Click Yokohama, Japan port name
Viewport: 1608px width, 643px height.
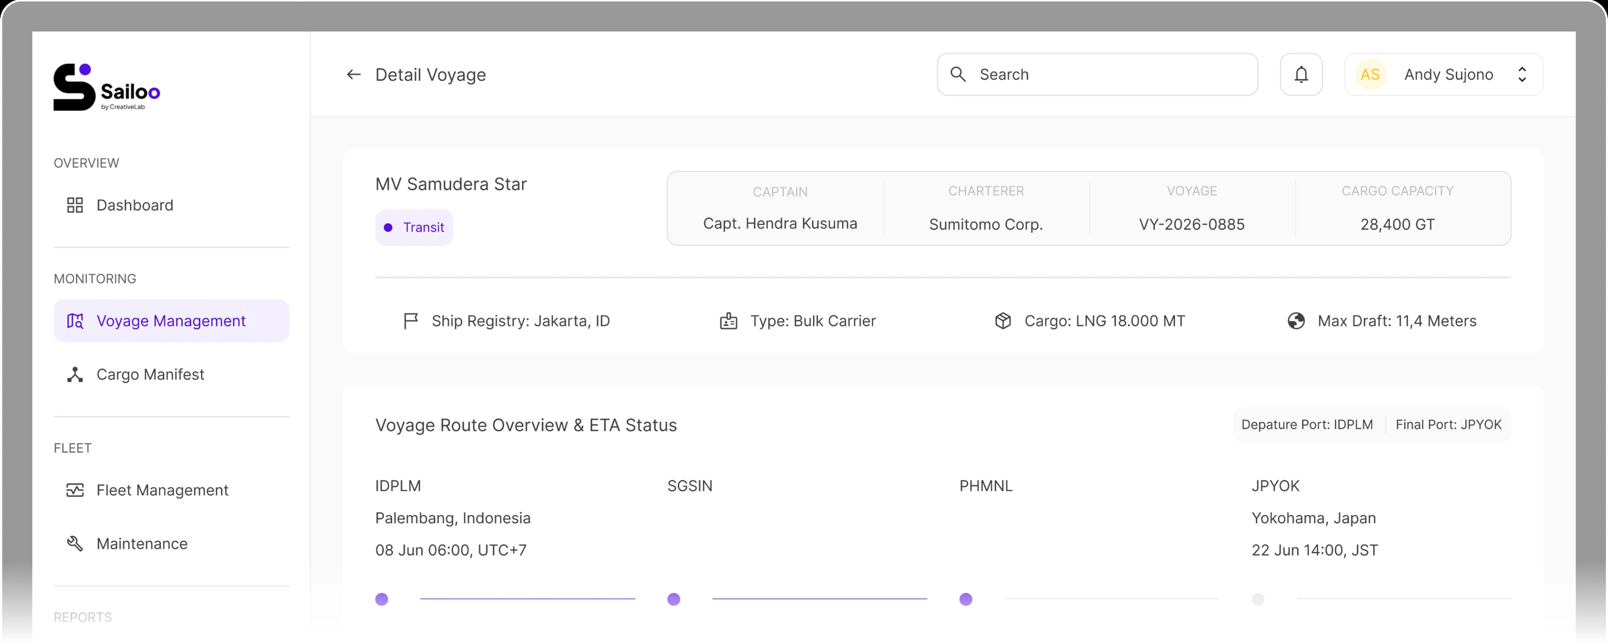pos(1313,518)
